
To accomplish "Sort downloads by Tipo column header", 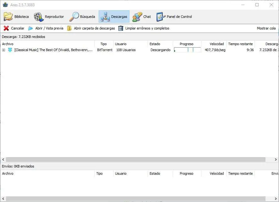I will pyautogui.click(x=104, y=44).
